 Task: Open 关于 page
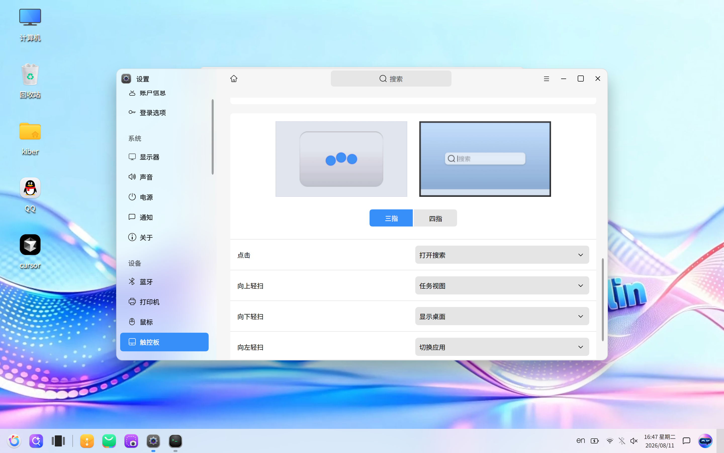tap(164, 237)
